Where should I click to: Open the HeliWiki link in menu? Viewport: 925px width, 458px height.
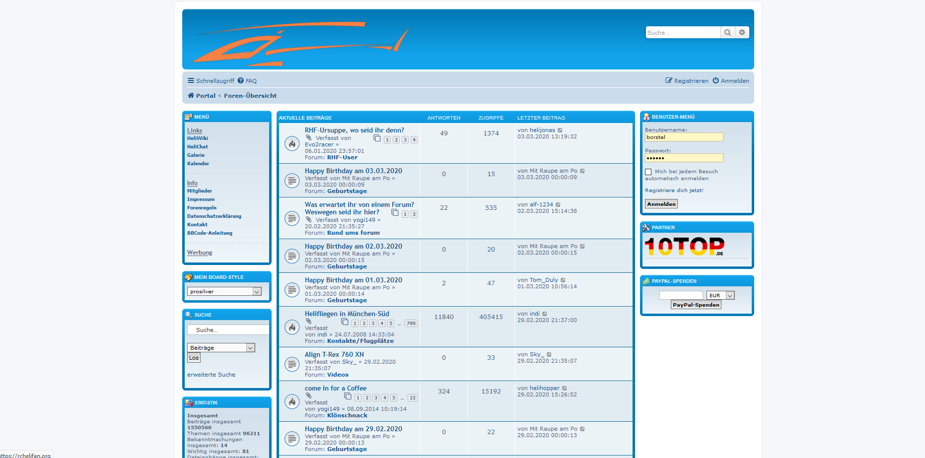pos(198,138)
